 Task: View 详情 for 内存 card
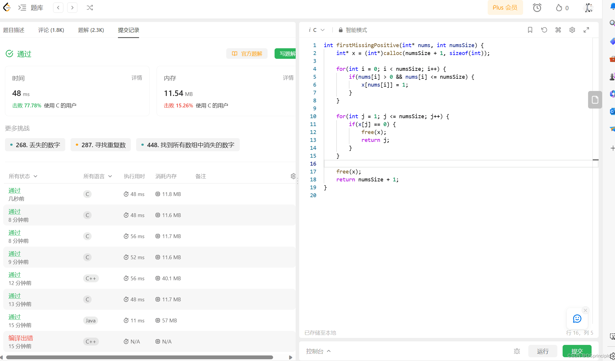pyautogui.click(x=288, y=78)
